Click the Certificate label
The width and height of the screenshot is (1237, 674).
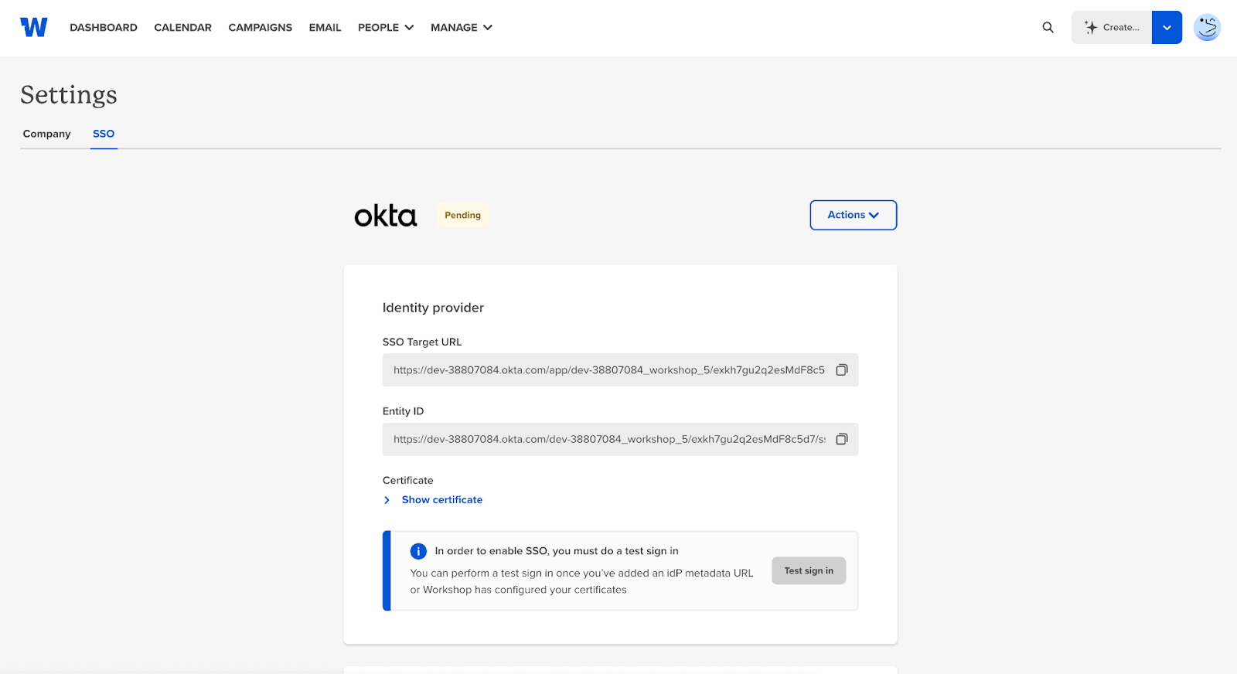pos(408,480)
